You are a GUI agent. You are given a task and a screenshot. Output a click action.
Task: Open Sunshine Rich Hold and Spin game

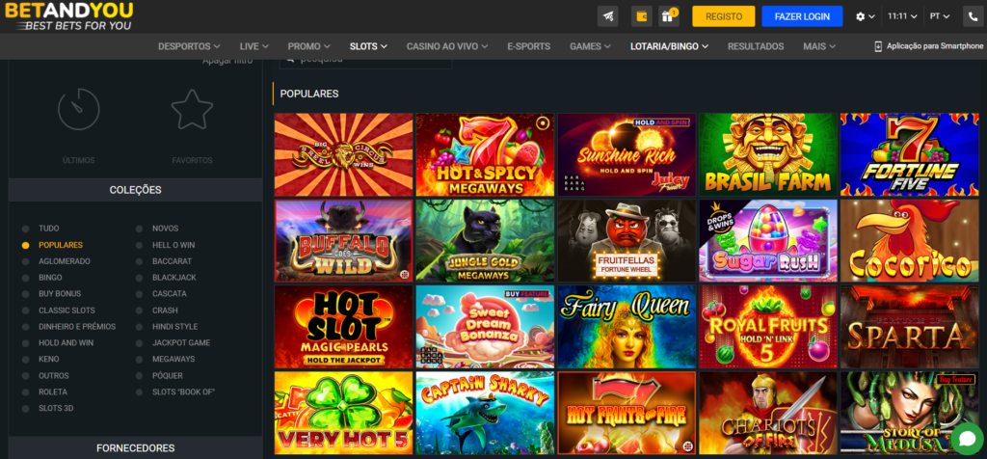tap(627, 155)
